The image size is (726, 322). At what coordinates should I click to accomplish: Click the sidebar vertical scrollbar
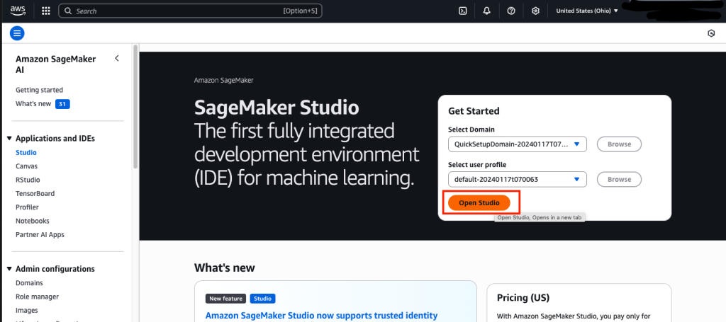pos(135,106)
